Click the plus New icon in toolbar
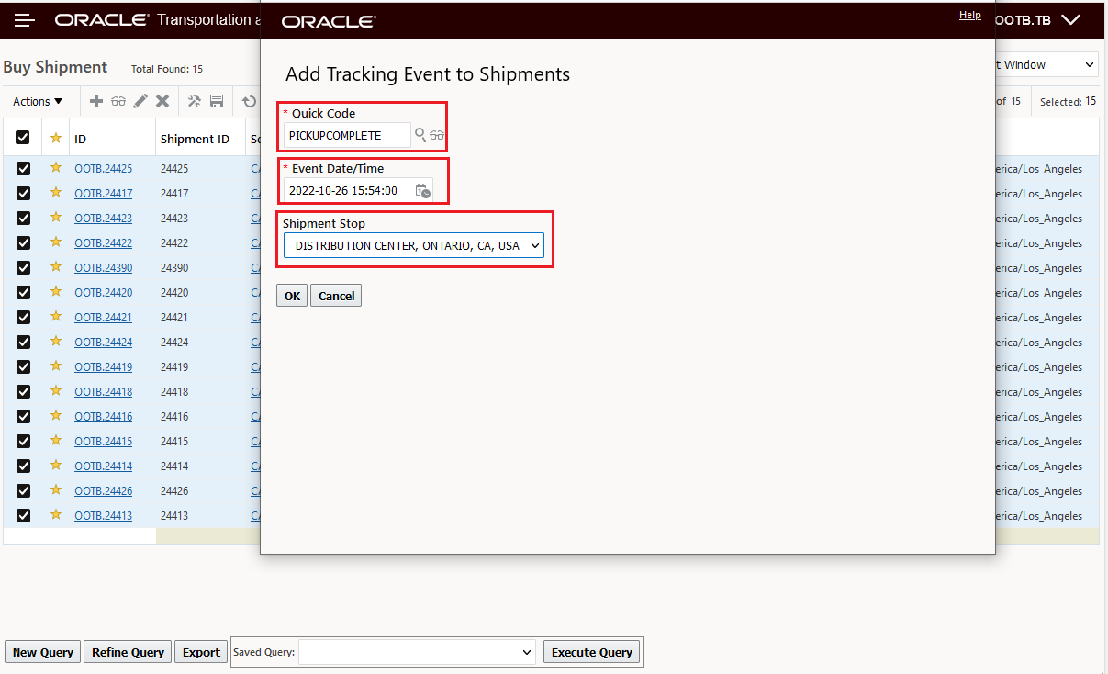Image resolution: width=1108 pixels, height=674 pixels. tap(96, 101)
